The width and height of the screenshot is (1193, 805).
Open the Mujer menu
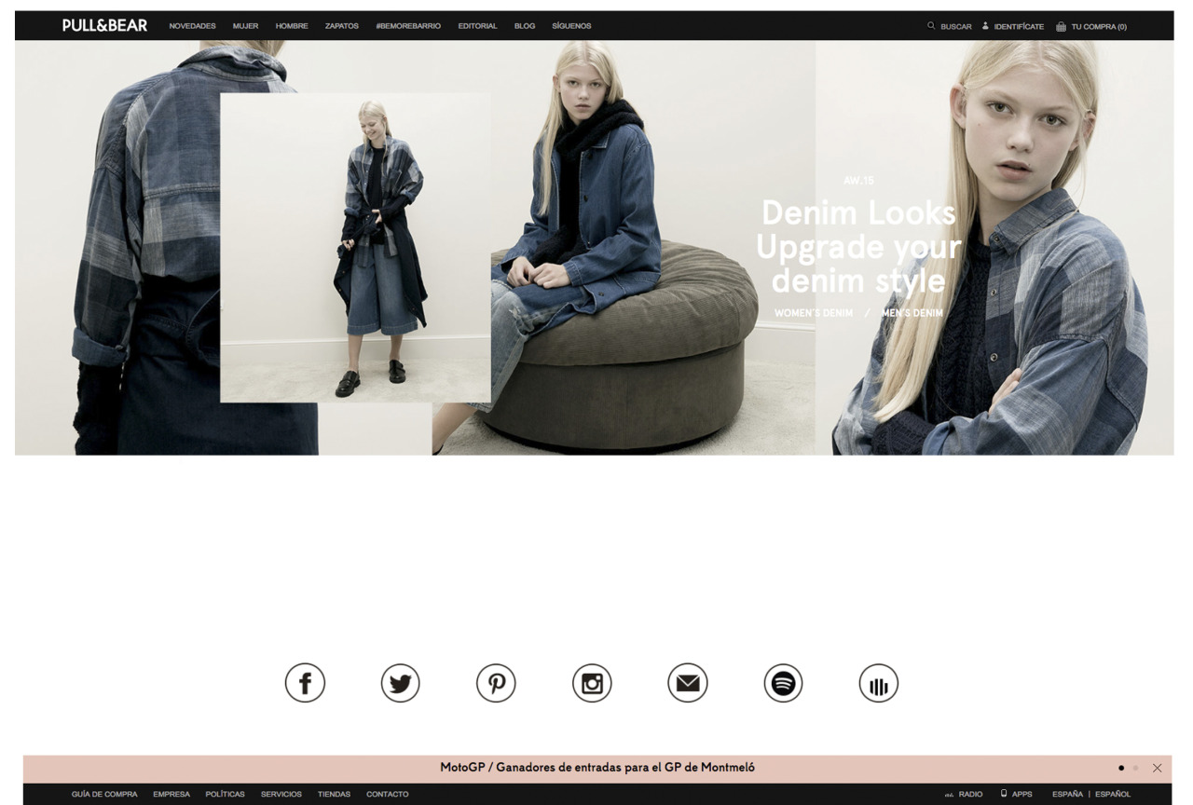[x=245, y=26]
